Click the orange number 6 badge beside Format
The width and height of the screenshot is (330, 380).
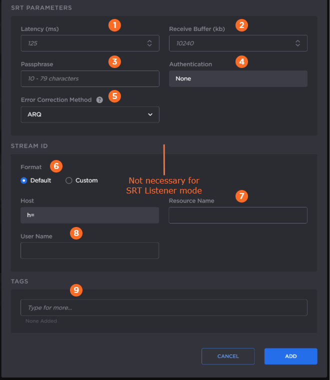[x=56, y=165]
